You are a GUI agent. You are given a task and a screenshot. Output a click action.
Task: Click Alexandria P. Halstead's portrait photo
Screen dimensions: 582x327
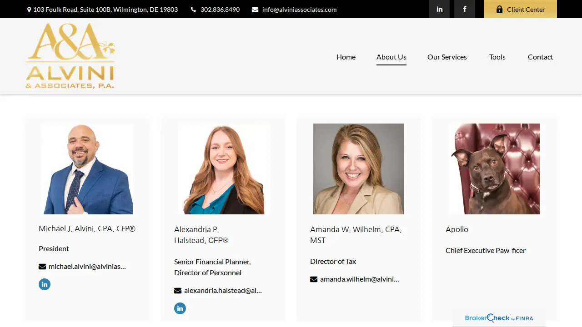pyautogui.click(x=223, y=169)
